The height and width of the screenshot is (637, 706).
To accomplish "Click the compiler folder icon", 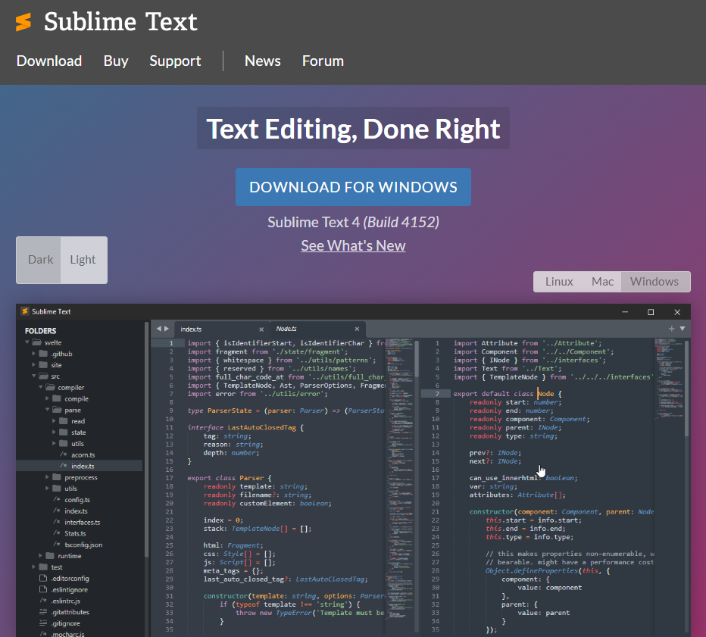I will click(51, 387).
